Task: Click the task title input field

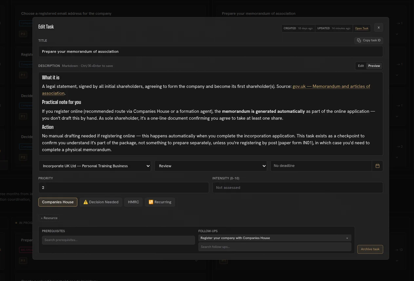Action: (210, 51)
